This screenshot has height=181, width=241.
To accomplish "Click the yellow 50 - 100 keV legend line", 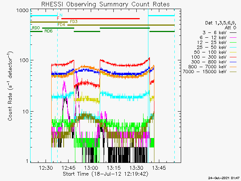I will (x=233, y=52).
